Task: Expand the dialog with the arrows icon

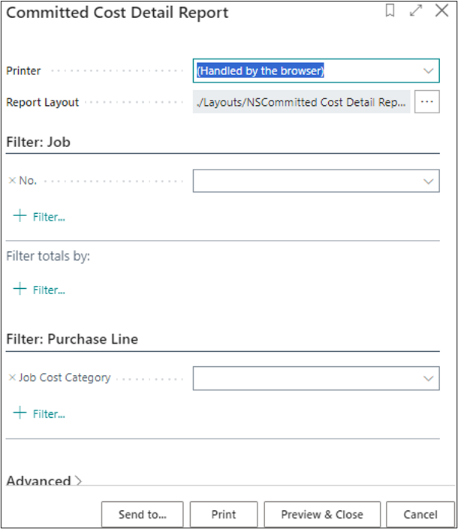Action: [x=415, y=12]
